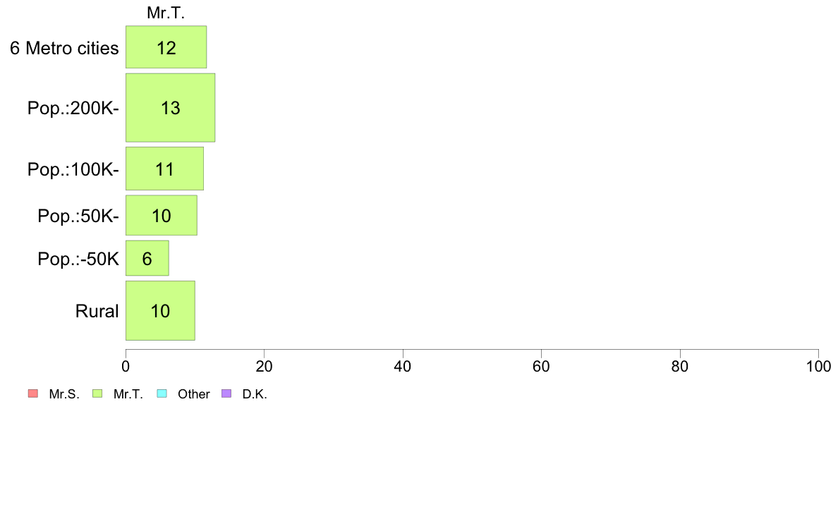Click the D.K. legend text
Viewport: 838px width, 519px height.
pos(255,394)
